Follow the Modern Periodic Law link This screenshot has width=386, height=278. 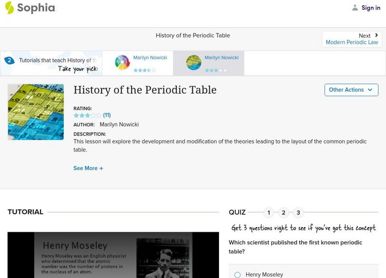tap(352, 42)
